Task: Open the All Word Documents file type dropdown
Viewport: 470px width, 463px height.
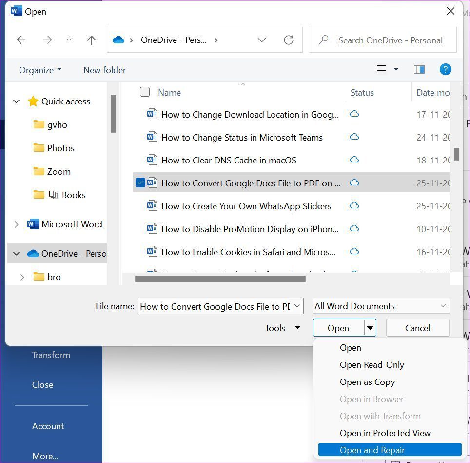Action: point(381,306)
